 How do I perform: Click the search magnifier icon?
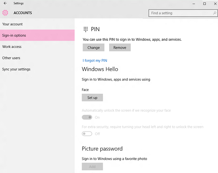click(x=214, y=13)
